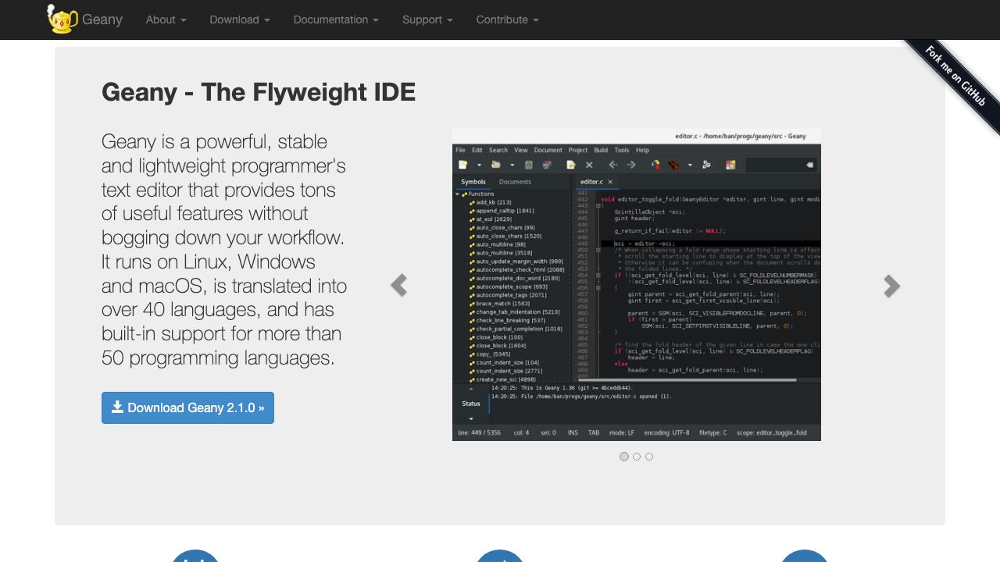Screen dimensions: 1000x562
Task: Click the paragraph starting 'Geany is a powerful'
Action: tap(224, 250)
